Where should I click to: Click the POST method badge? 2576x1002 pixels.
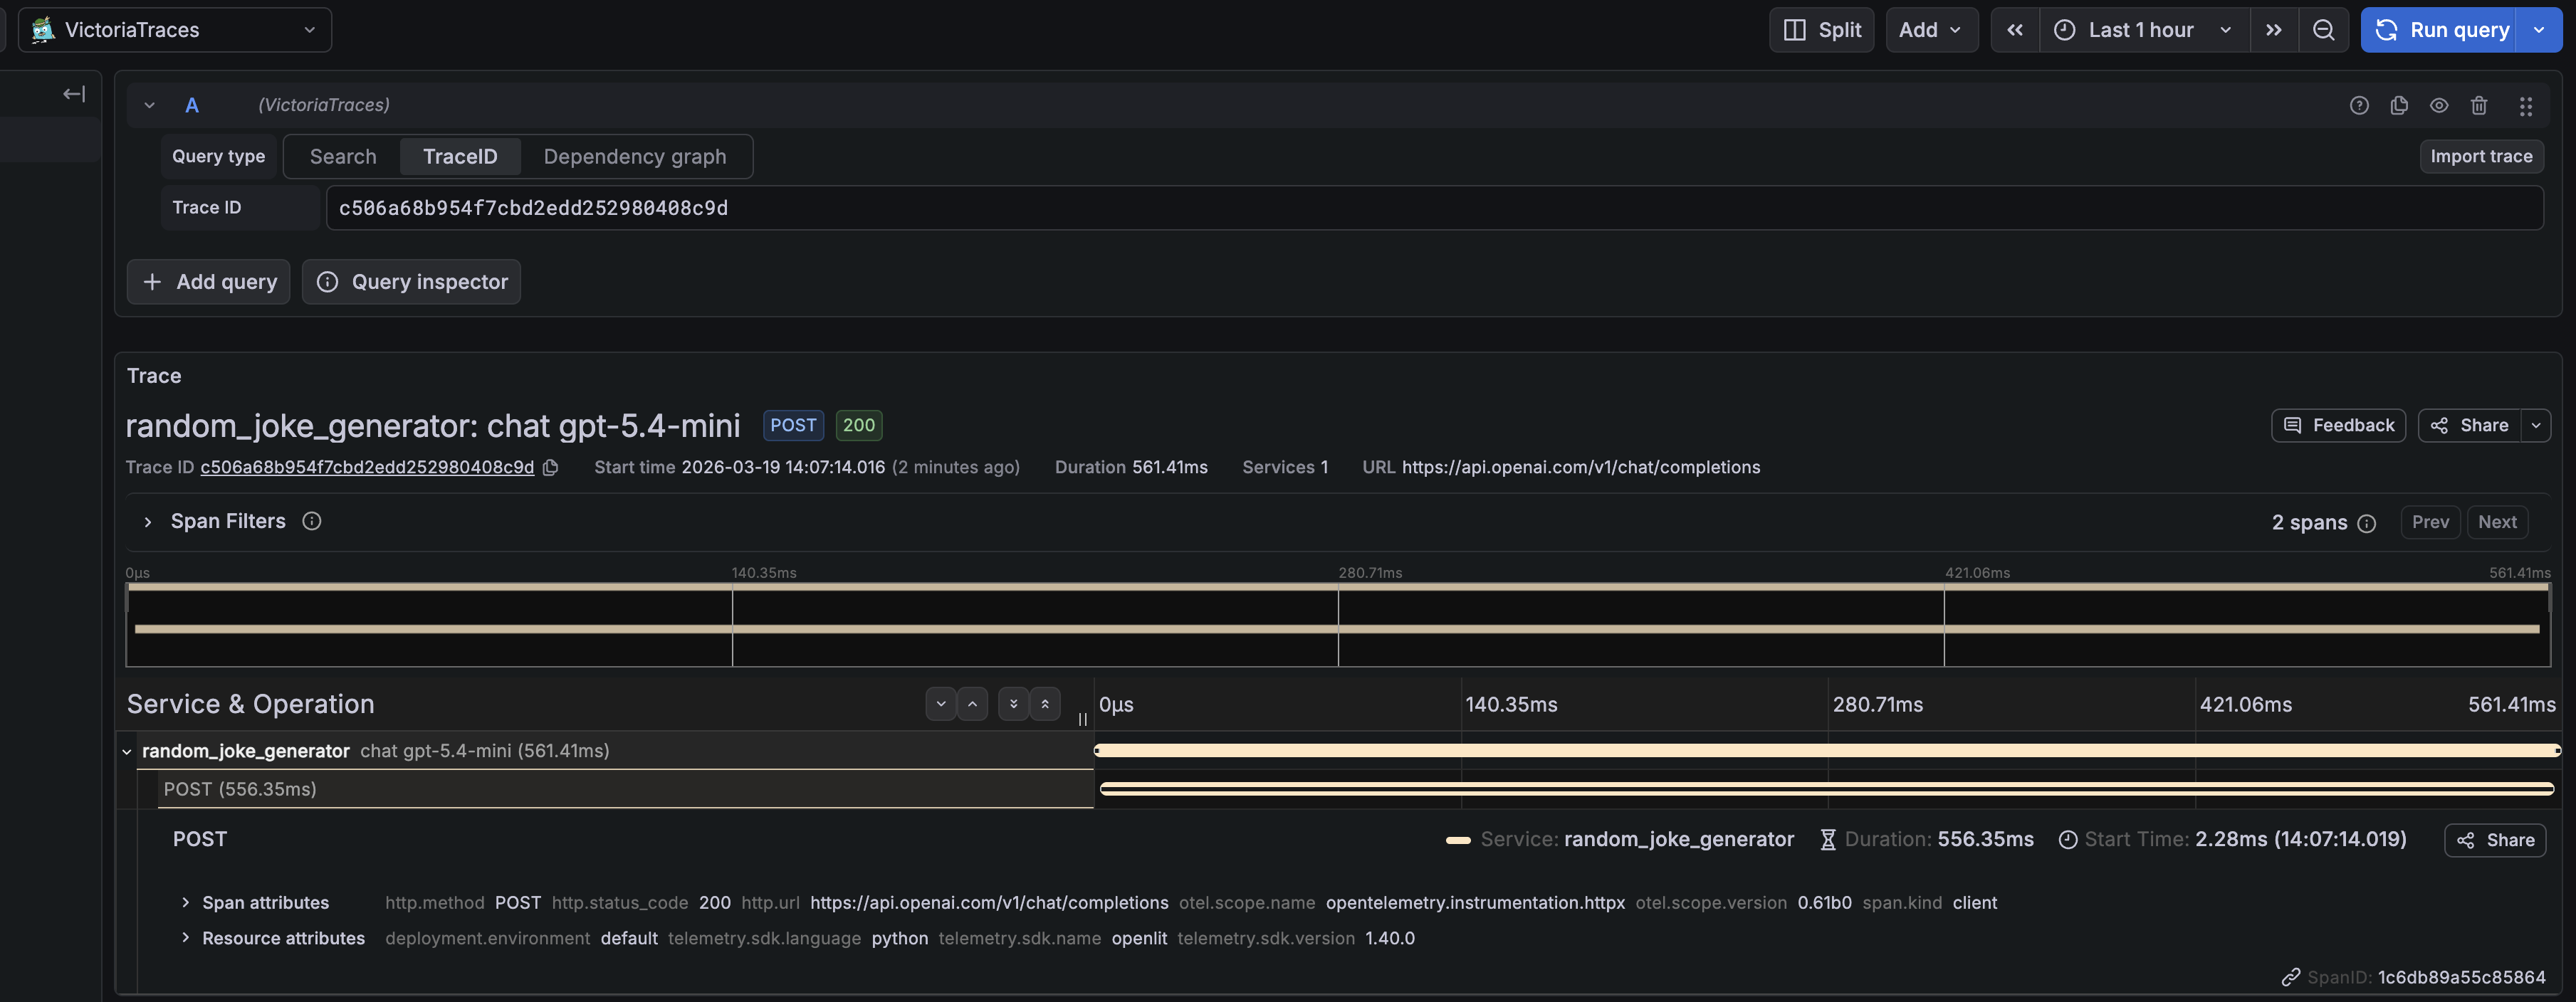click(x=793, y=425)
